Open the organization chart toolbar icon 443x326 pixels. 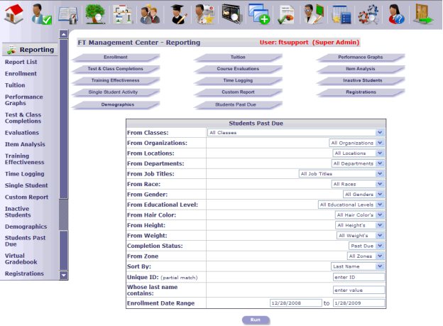click(x=122, y=13)
